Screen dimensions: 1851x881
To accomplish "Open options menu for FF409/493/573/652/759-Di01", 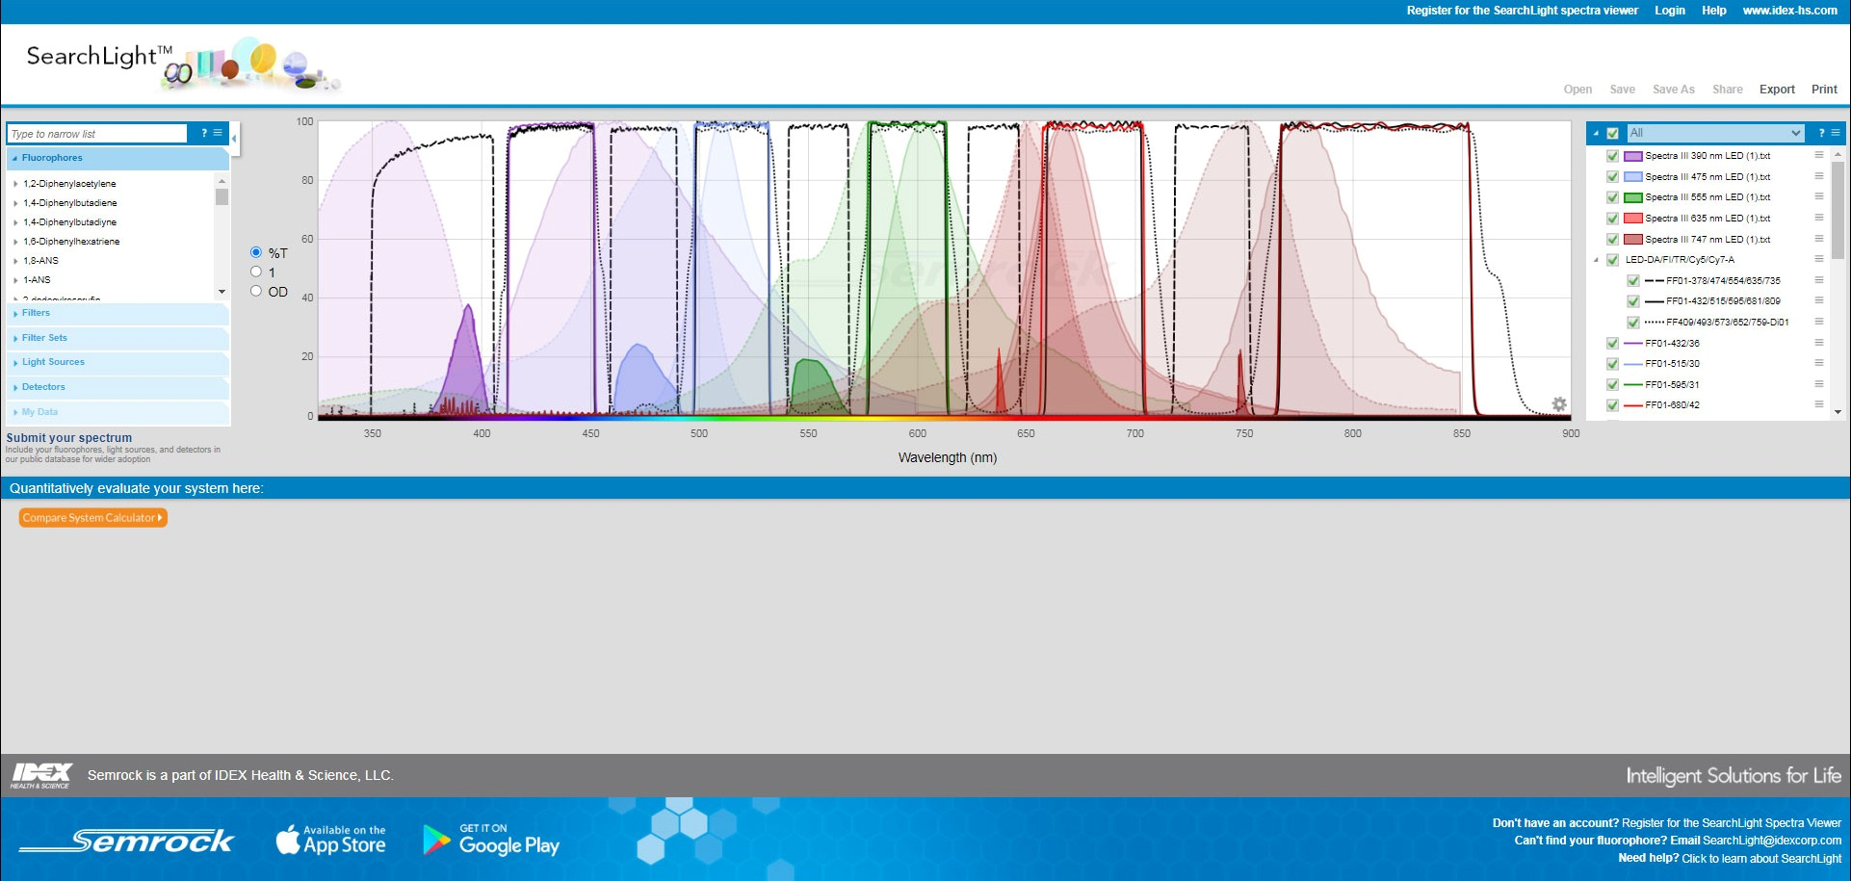I will click(x=1819, y=322).
